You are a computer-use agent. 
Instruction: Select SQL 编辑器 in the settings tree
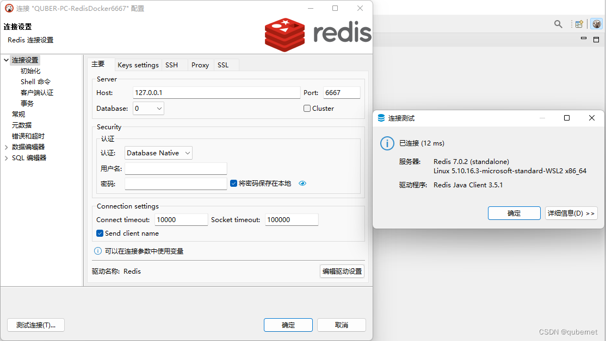coord(29,158)
